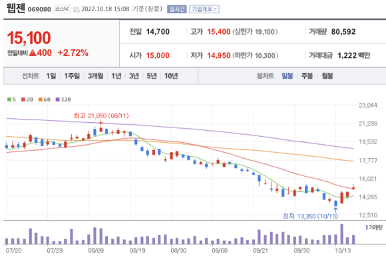The width and height of the screenshot is (386, 257).
Task: Click the 선차트 label
Action: click(31, 76)
